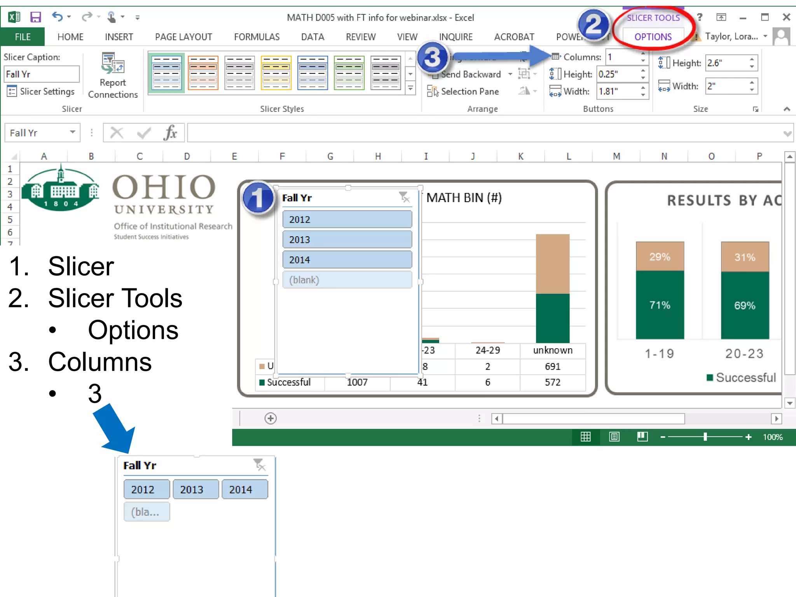Image resolution: width=796 pixels, height=597 pixels.
Task: Switch to the DATA tab
Action: click(x=312, y=37)
